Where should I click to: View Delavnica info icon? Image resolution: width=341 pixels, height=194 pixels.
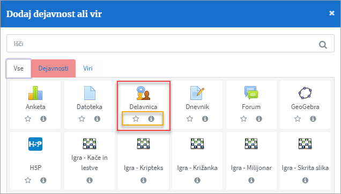point(151,119)
